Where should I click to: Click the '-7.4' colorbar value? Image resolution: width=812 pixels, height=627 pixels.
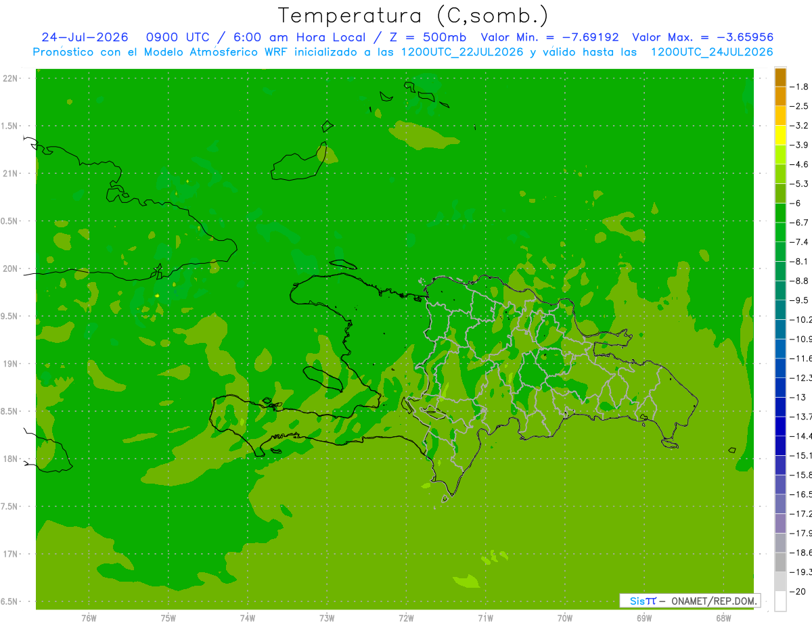[799, 241]
